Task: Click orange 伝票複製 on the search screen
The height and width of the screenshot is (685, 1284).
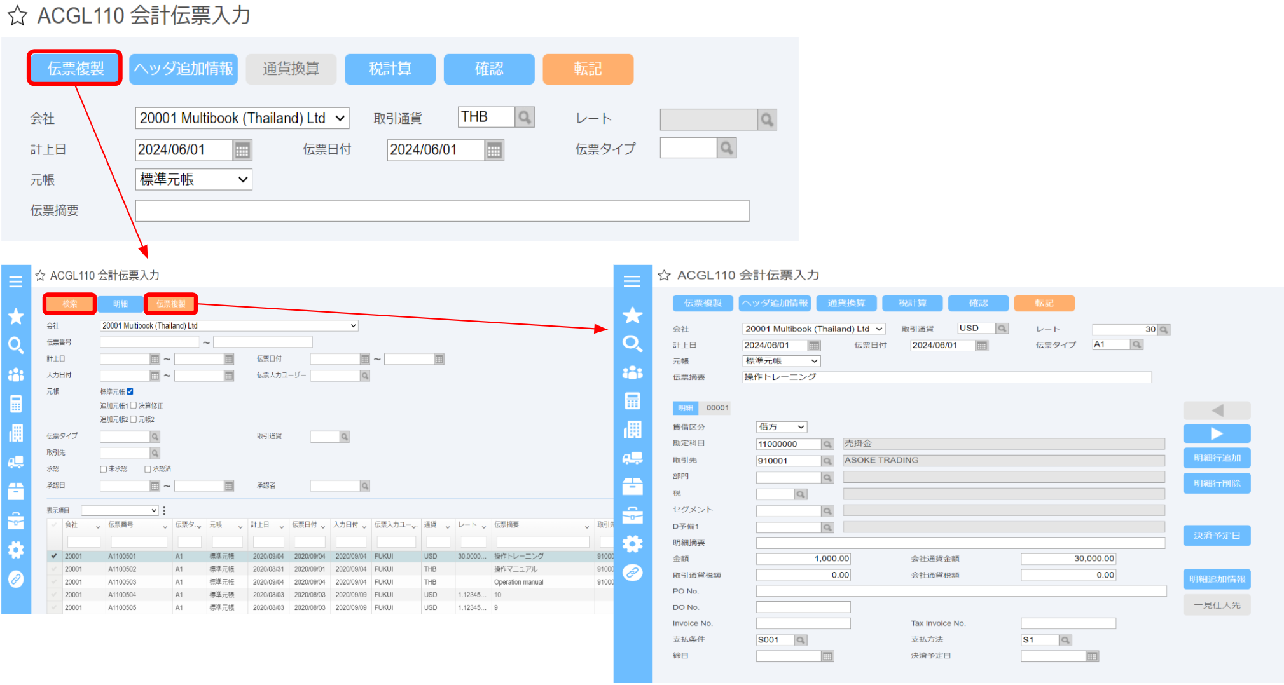Action: click(171, 304)
